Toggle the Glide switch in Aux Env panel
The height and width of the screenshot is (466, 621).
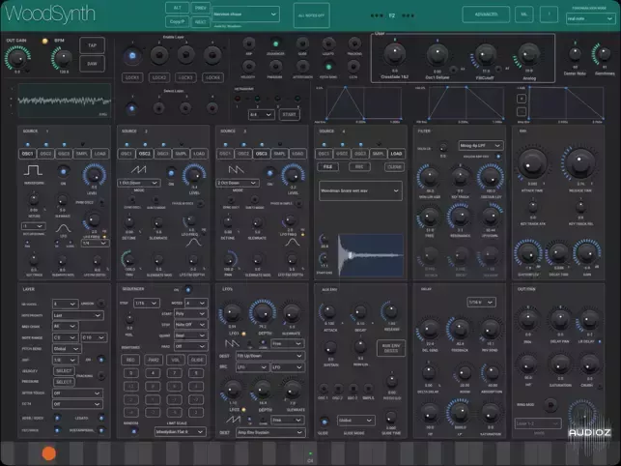tap(324, 422)
